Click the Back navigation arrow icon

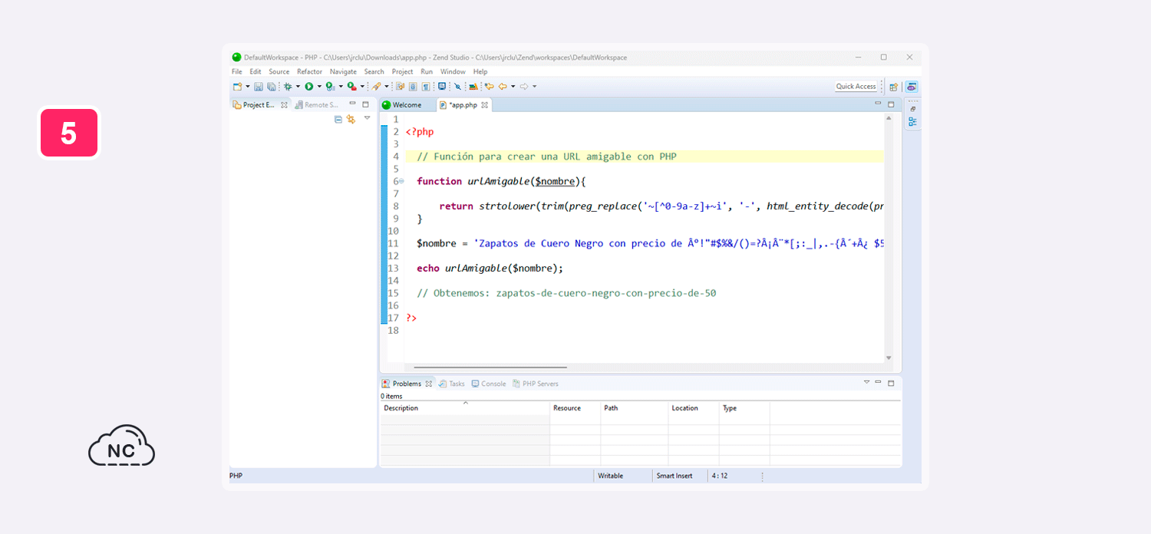(503, 87)
